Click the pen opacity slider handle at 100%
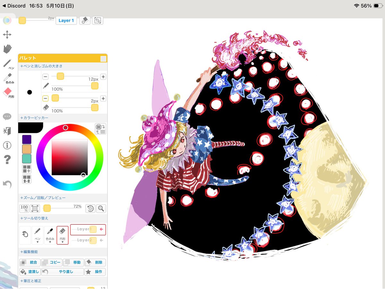 tap(95, 86)
